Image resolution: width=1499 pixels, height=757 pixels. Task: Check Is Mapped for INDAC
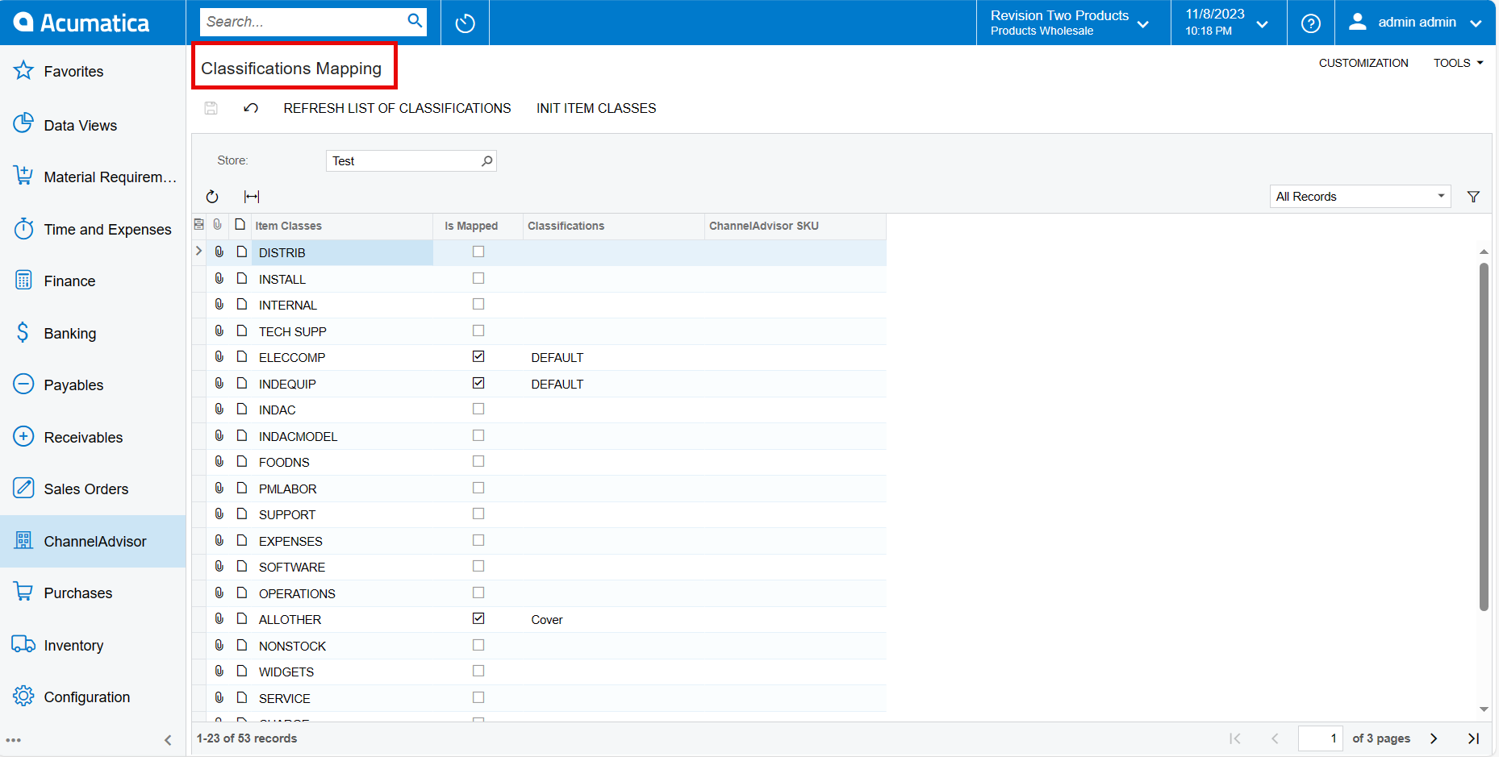[x=478, y=409]
